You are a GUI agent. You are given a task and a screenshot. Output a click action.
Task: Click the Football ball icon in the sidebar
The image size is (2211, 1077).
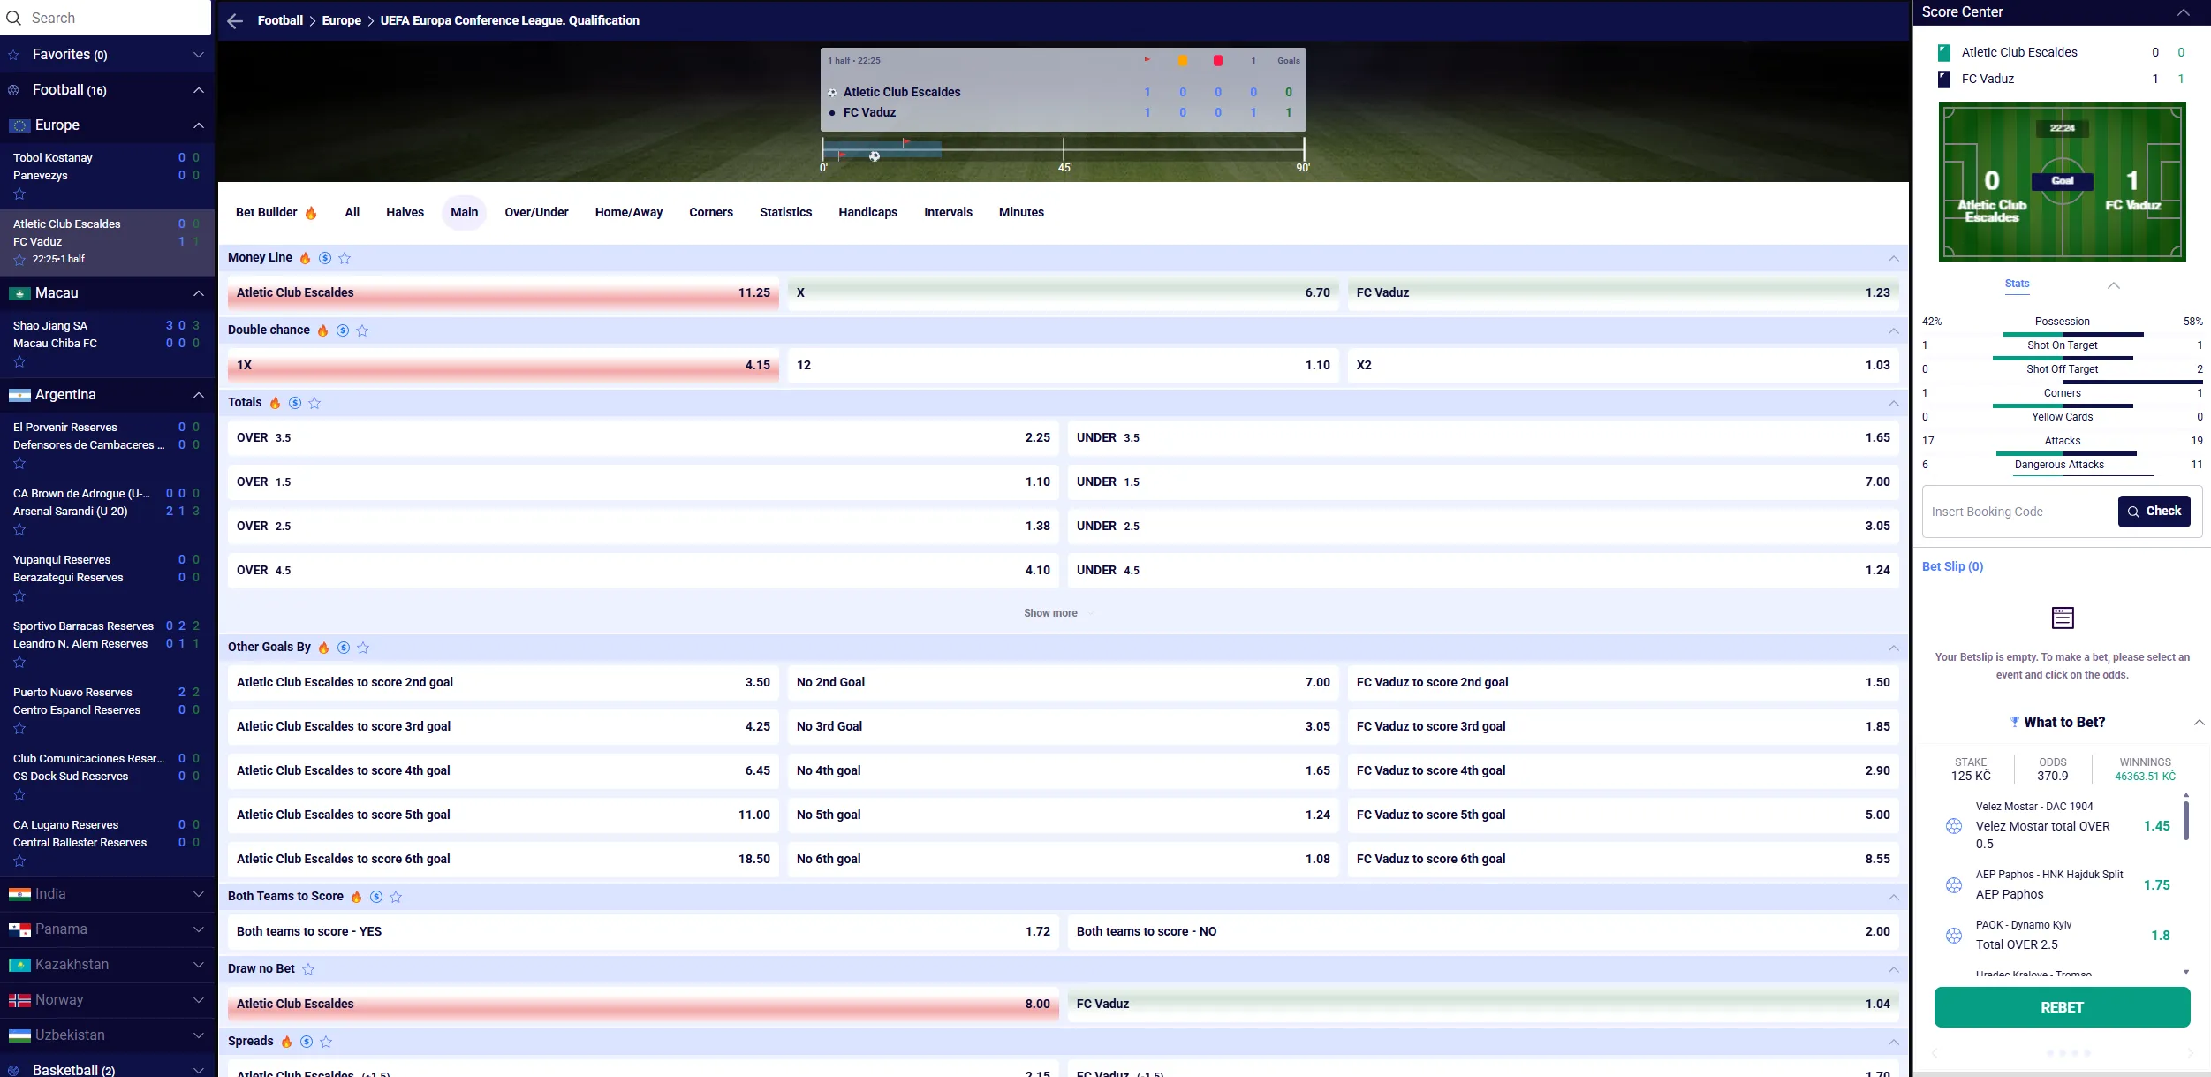point(13,90)
